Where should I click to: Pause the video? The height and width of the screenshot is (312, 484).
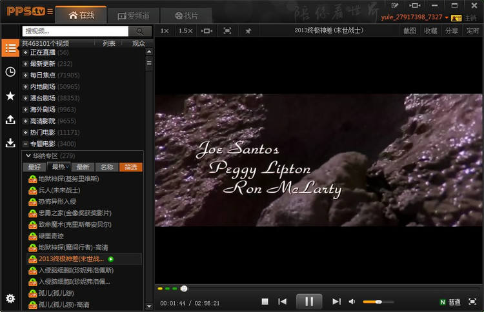coord(309,302)
